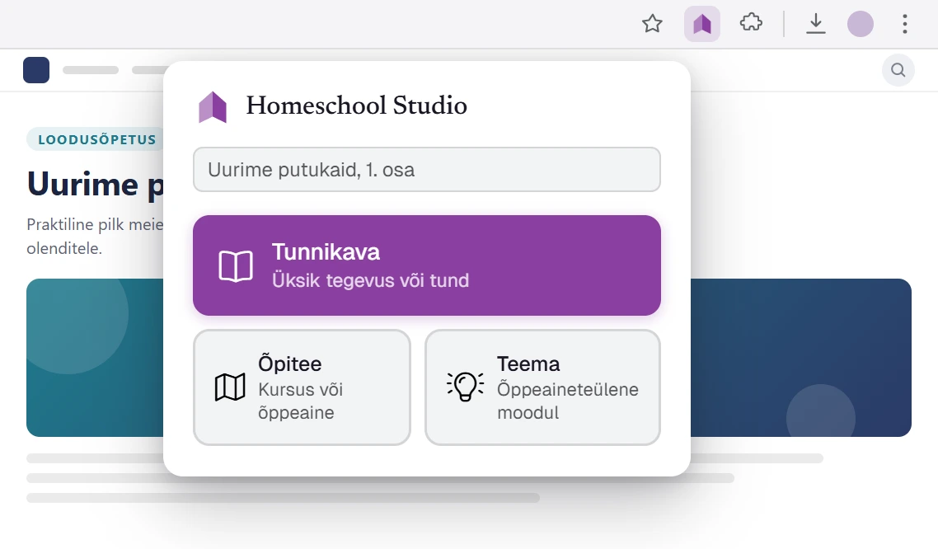Choose the Õpitee course button
This screenshot has width=938, height=549.
pos(303,387)
